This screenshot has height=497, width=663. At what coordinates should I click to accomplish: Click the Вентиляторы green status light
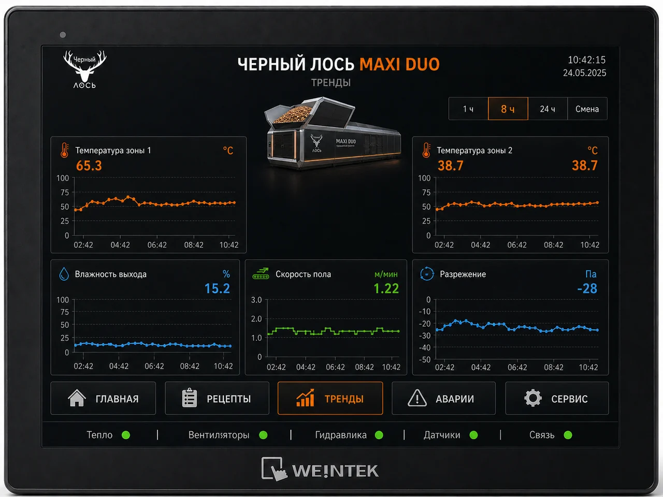(x=263, y=435)
